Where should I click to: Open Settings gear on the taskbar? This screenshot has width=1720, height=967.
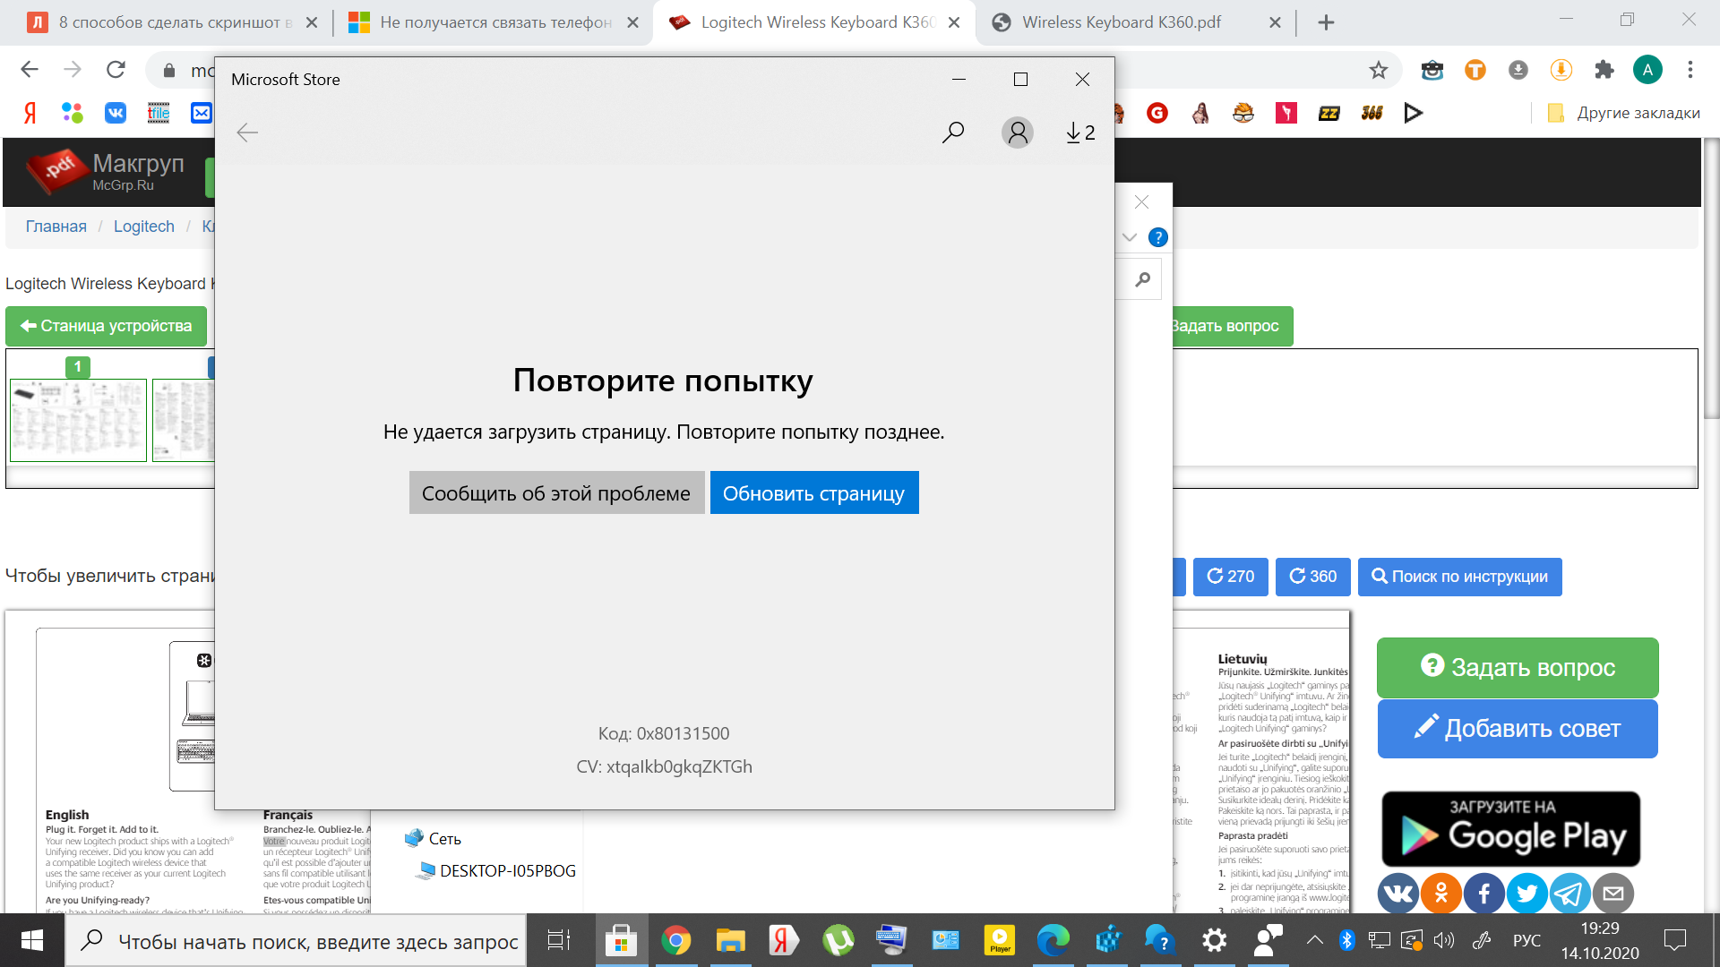click(x=1215, y=940)
